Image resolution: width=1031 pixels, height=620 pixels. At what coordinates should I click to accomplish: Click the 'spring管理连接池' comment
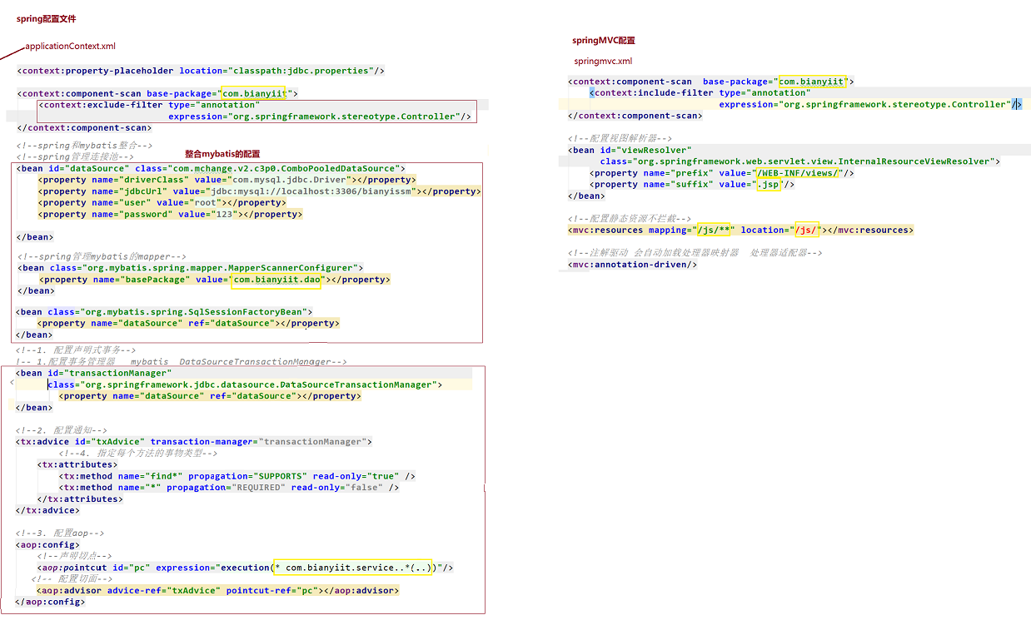click(x=75, y=156)
